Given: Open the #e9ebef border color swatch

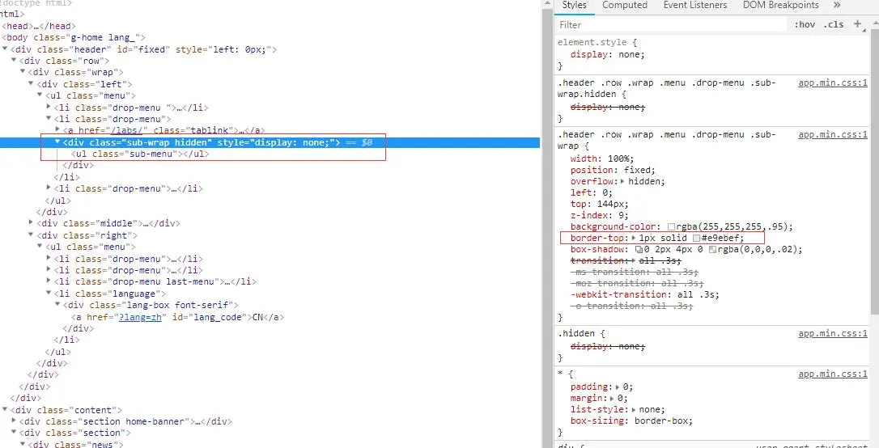Looking at the screenshot, I should tap(696, 238).
